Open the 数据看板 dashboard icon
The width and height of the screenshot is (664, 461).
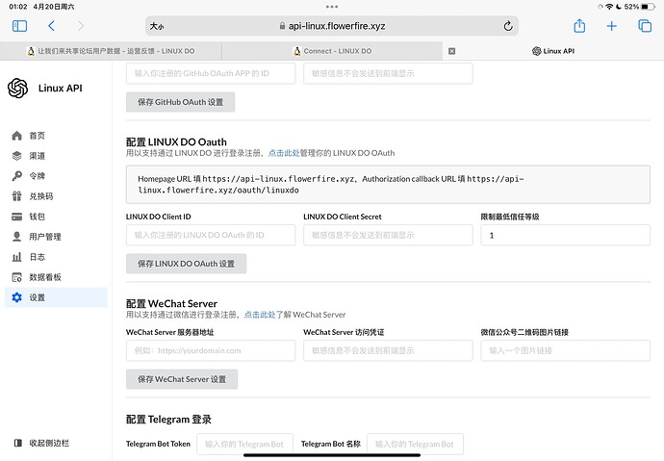[x=17, y=277]
